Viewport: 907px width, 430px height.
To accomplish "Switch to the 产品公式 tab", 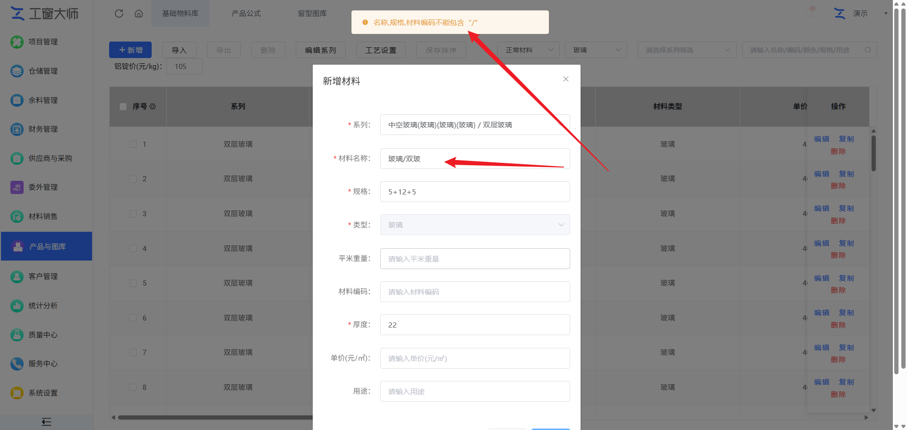I will (x=246, y=13).
